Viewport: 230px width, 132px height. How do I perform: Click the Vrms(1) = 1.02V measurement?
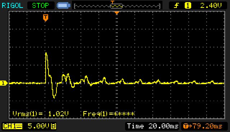[41, 114]
